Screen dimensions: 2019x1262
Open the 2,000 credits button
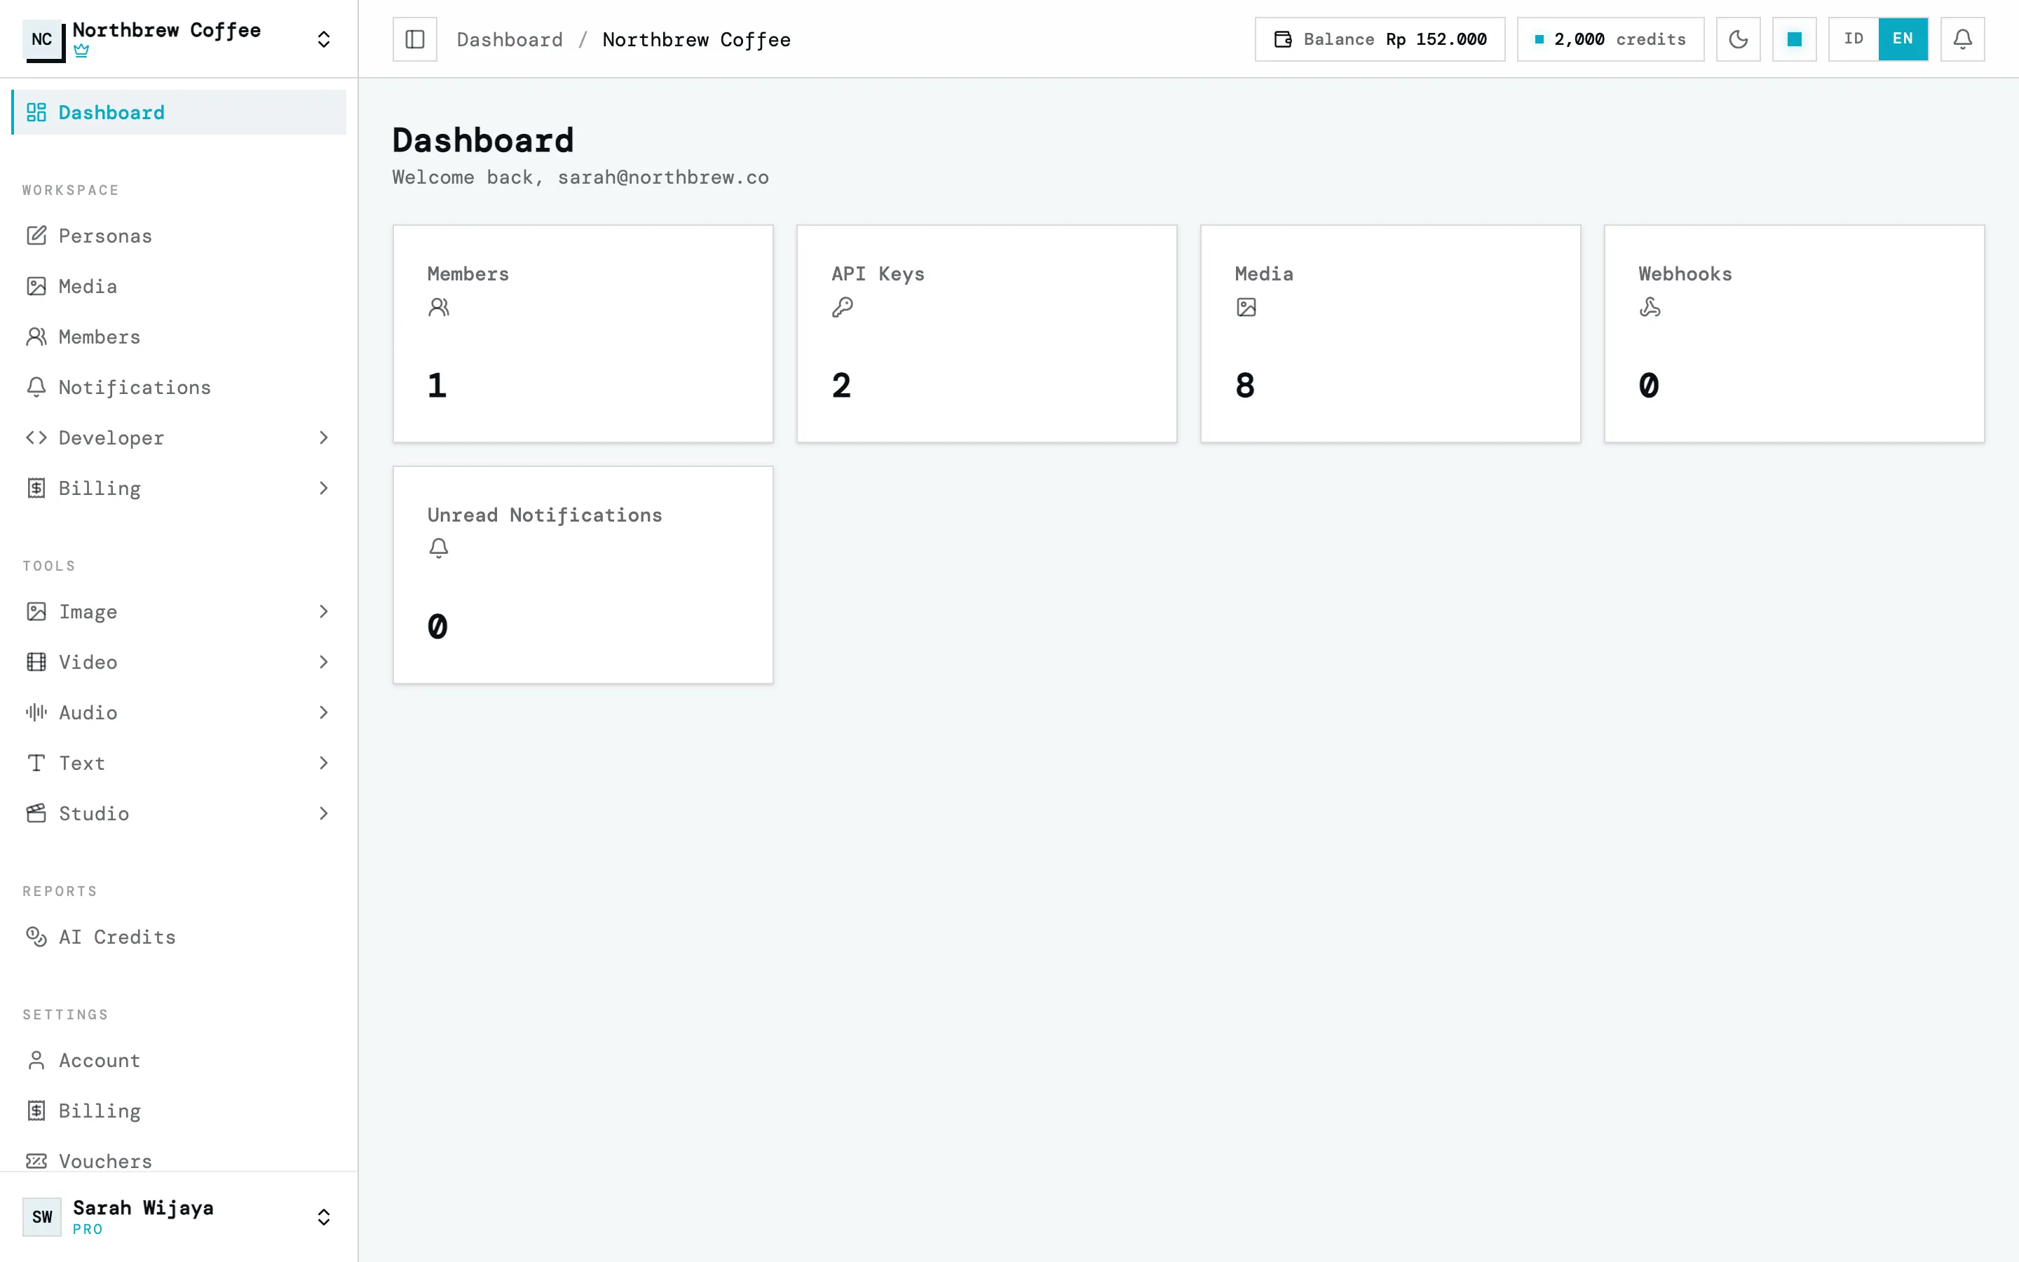tap(1610, 39)
